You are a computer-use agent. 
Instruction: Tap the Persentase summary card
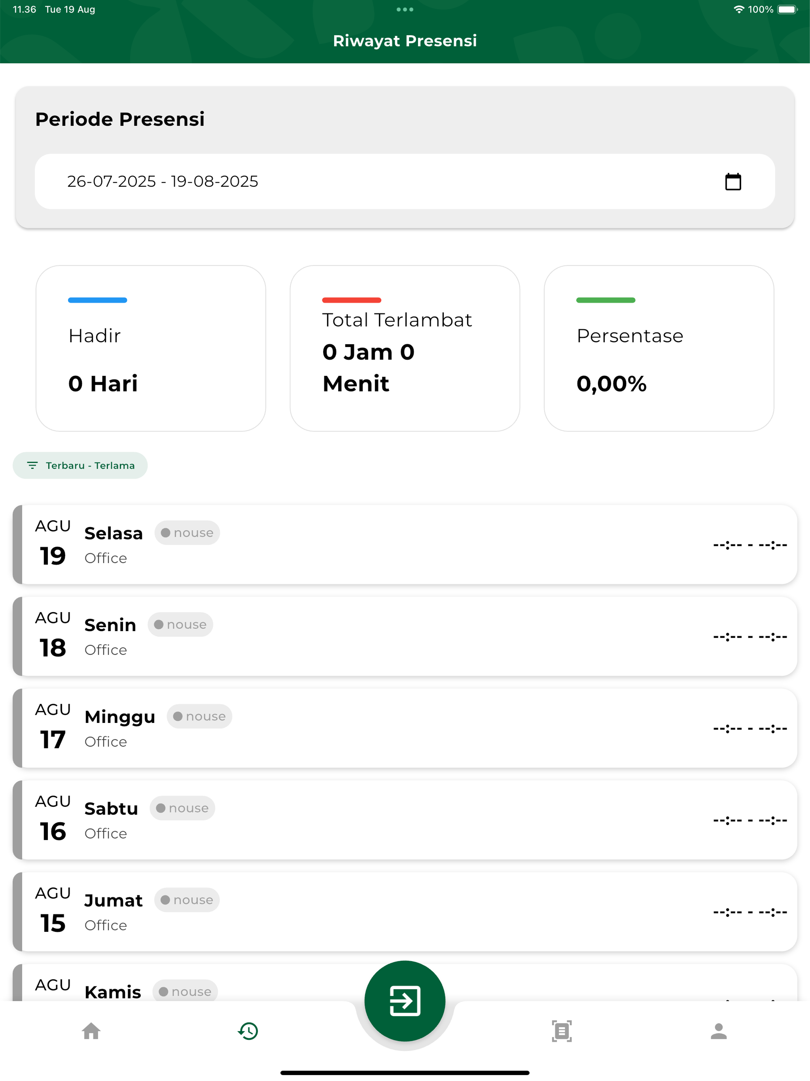pos(659,349)
